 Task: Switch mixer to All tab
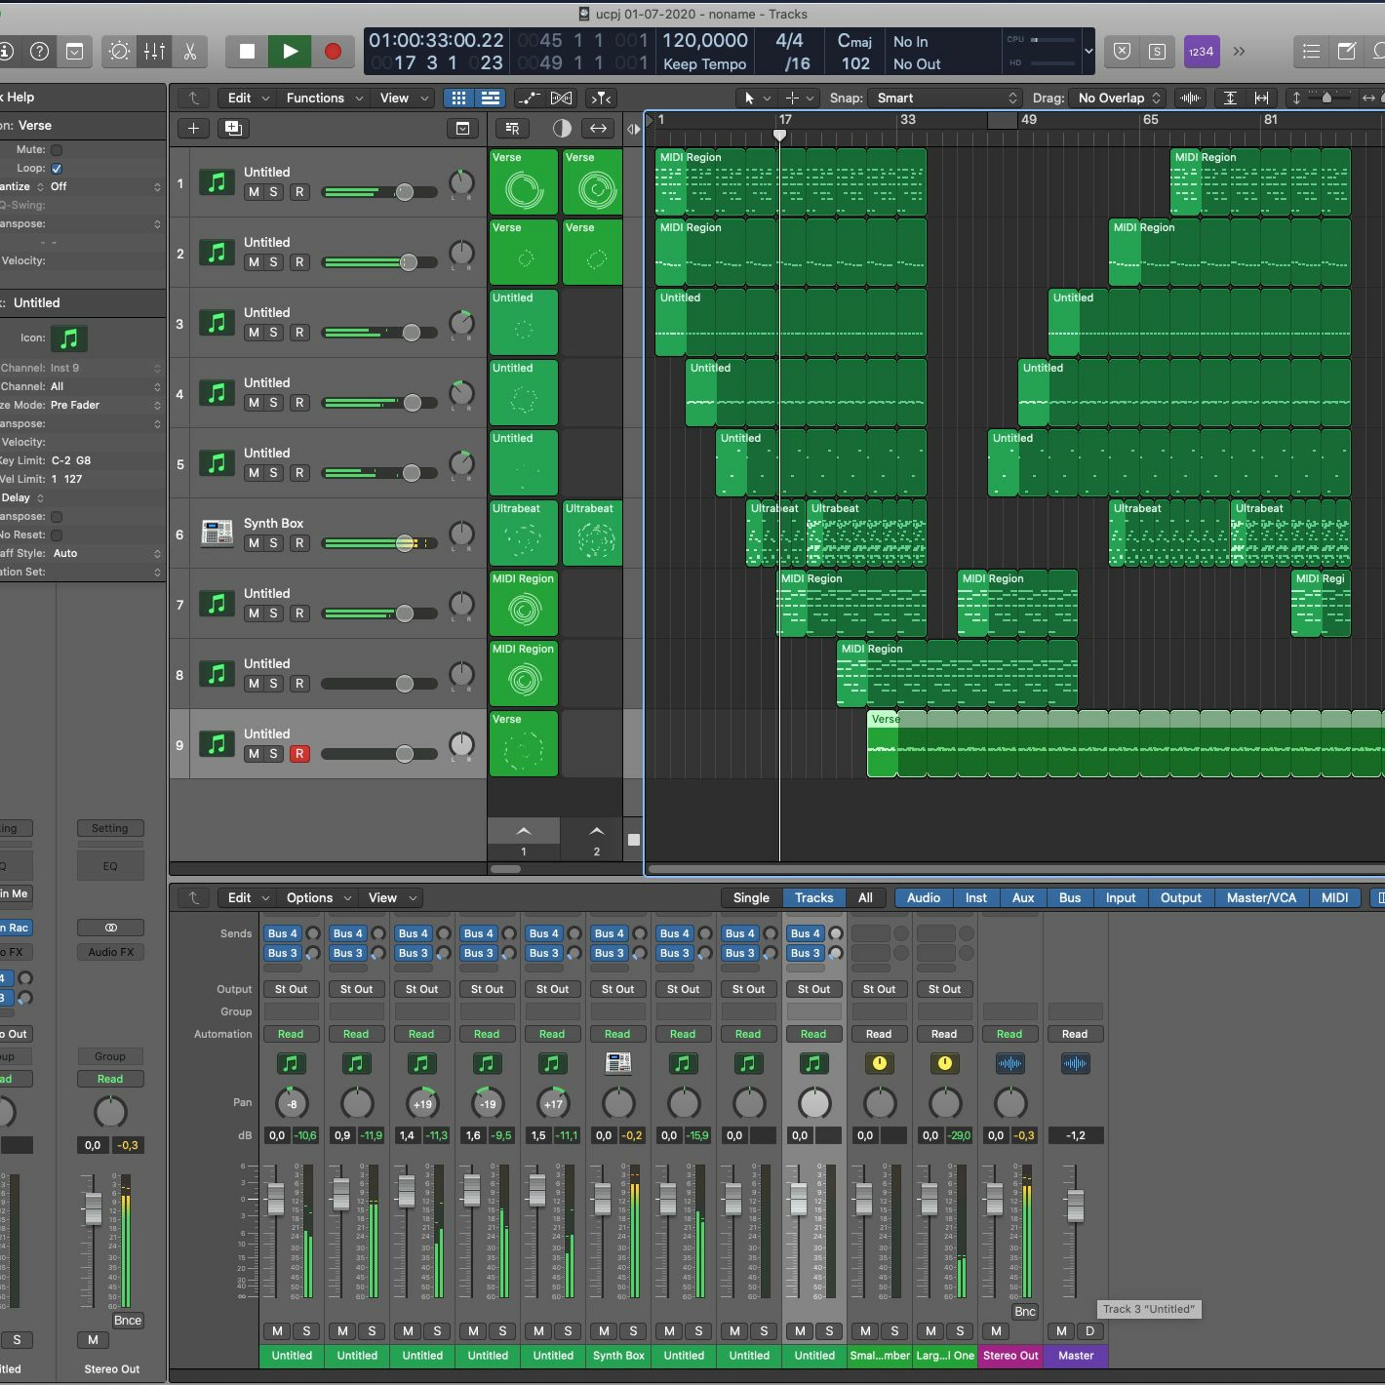pyautogui.click(x=865, y=897)
